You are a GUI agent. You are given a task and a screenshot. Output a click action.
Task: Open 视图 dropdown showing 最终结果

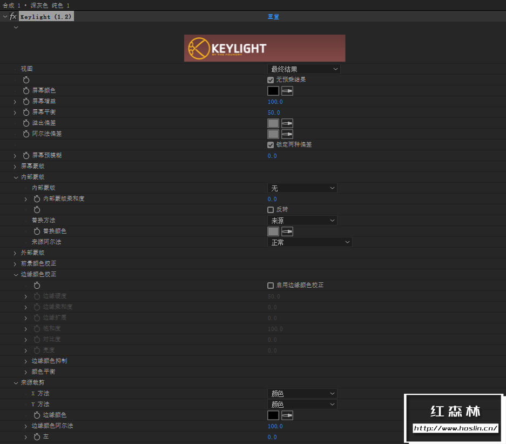(303, 69)
